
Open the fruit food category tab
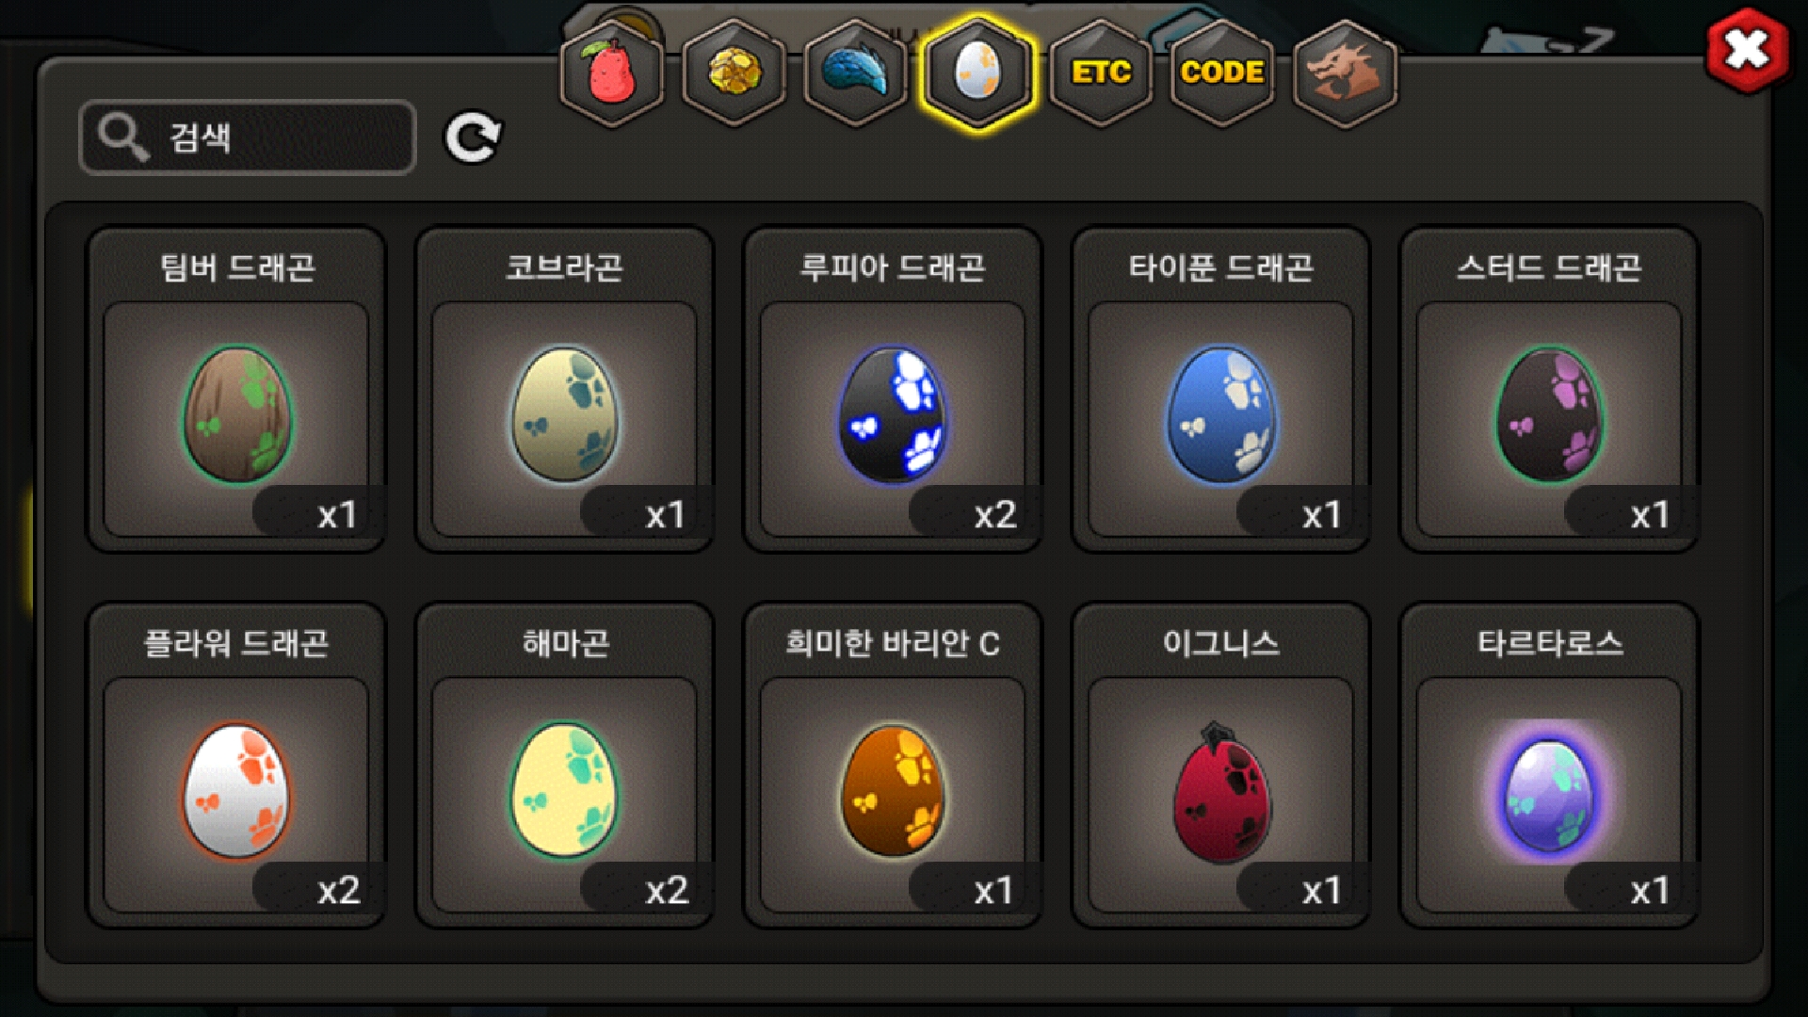tap(612, 73)
